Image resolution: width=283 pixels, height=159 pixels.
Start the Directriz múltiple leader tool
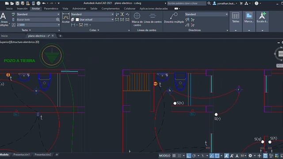(x=174, y=18)
